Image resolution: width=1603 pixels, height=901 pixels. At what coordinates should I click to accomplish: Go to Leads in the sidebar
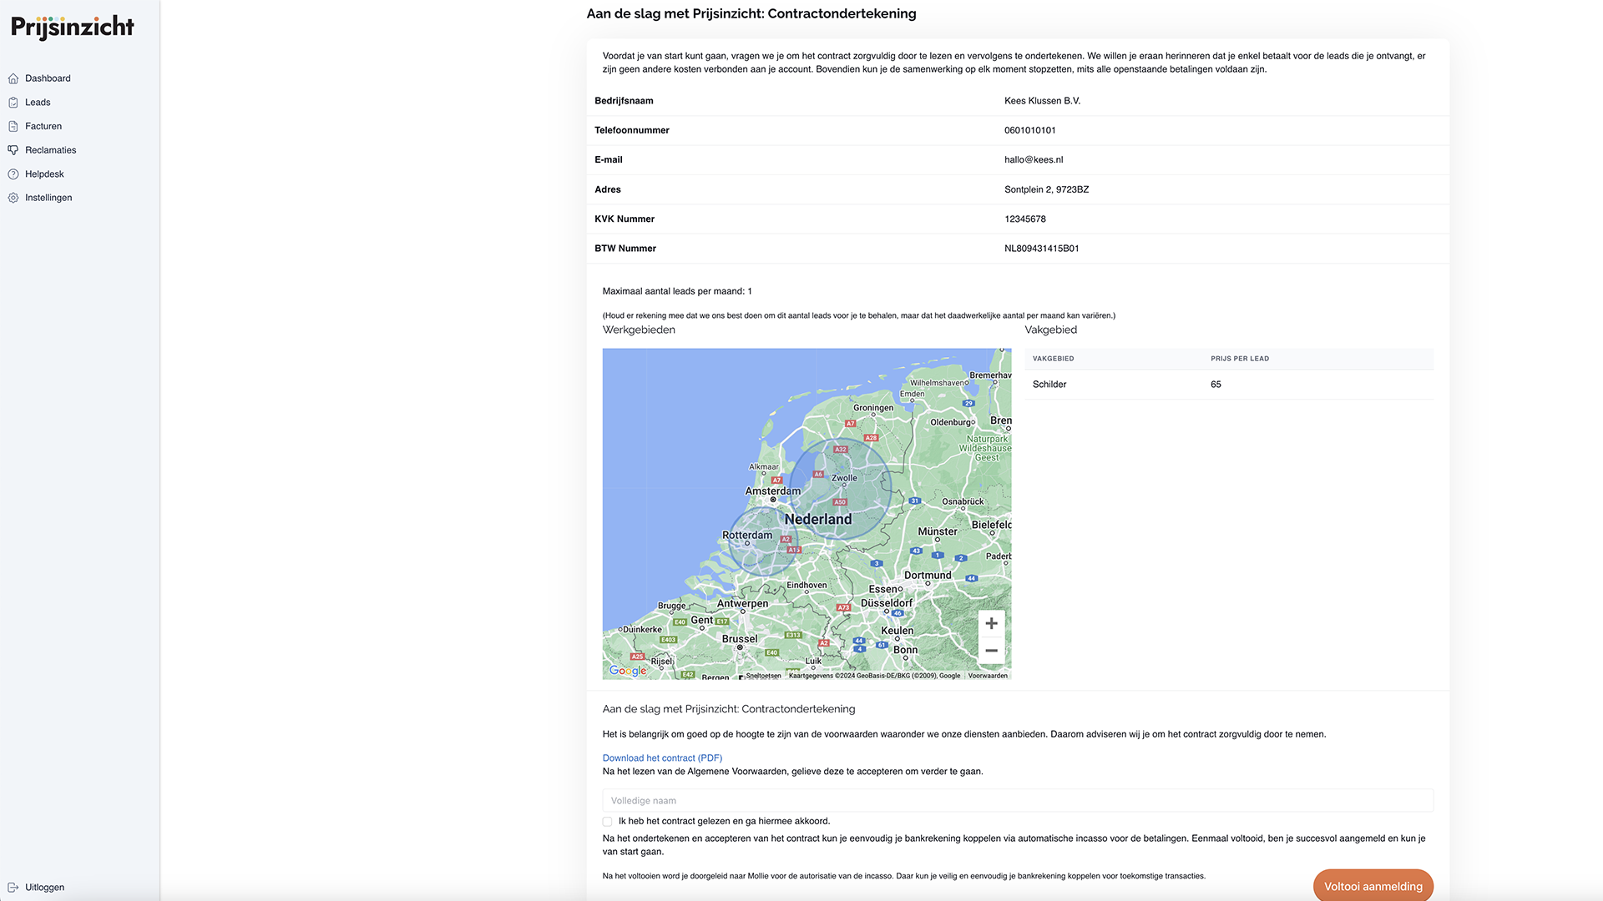pos(38,103)
